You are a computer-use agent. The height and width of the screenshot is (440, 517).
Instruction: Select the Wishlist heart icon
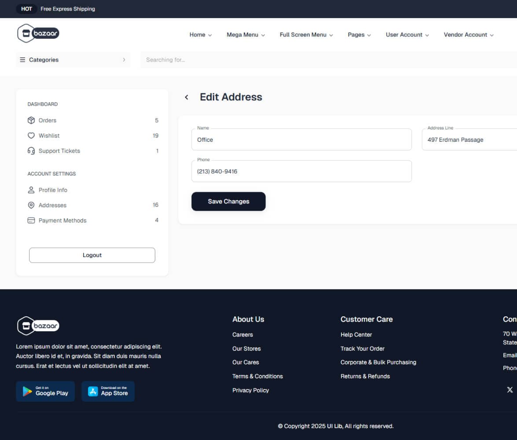point(31,136)
